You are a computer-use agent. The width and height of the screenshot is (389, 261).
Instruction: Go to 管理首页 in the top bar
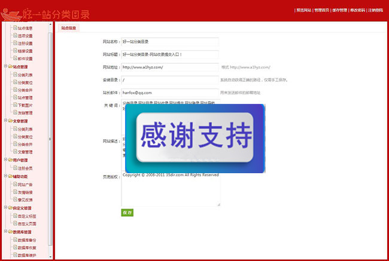(x=322, y=10)
